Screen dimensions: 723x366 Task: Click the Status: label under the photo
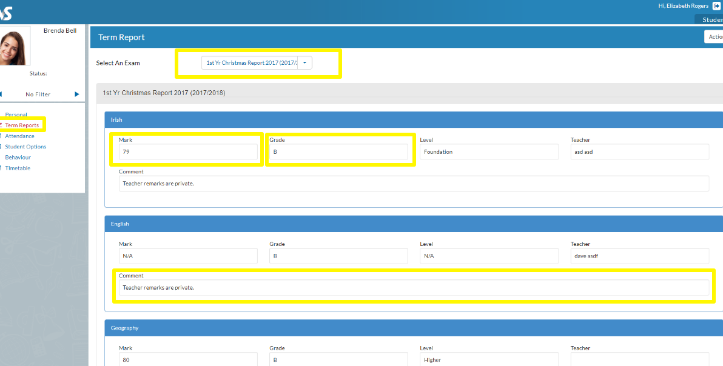click(38, 74)
